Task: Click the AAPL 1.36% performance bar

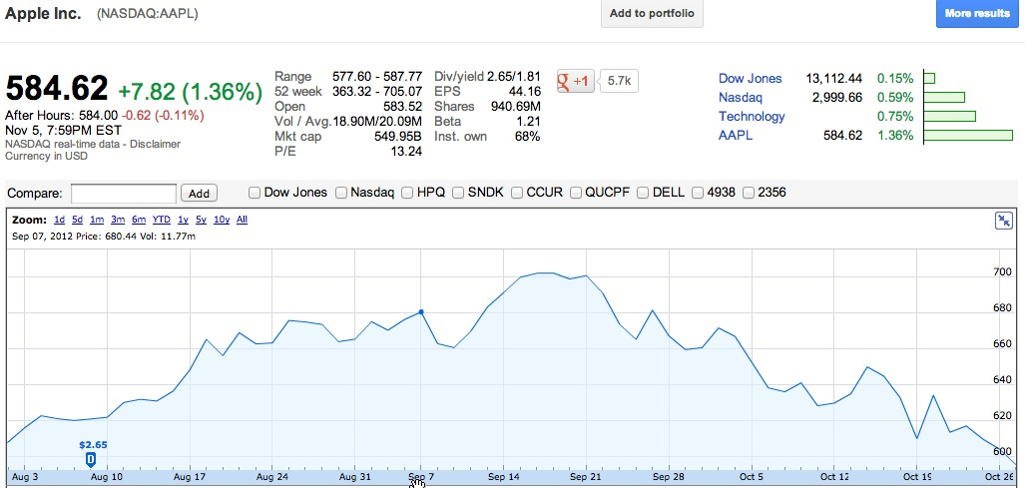Action: (x=968, y=136)
